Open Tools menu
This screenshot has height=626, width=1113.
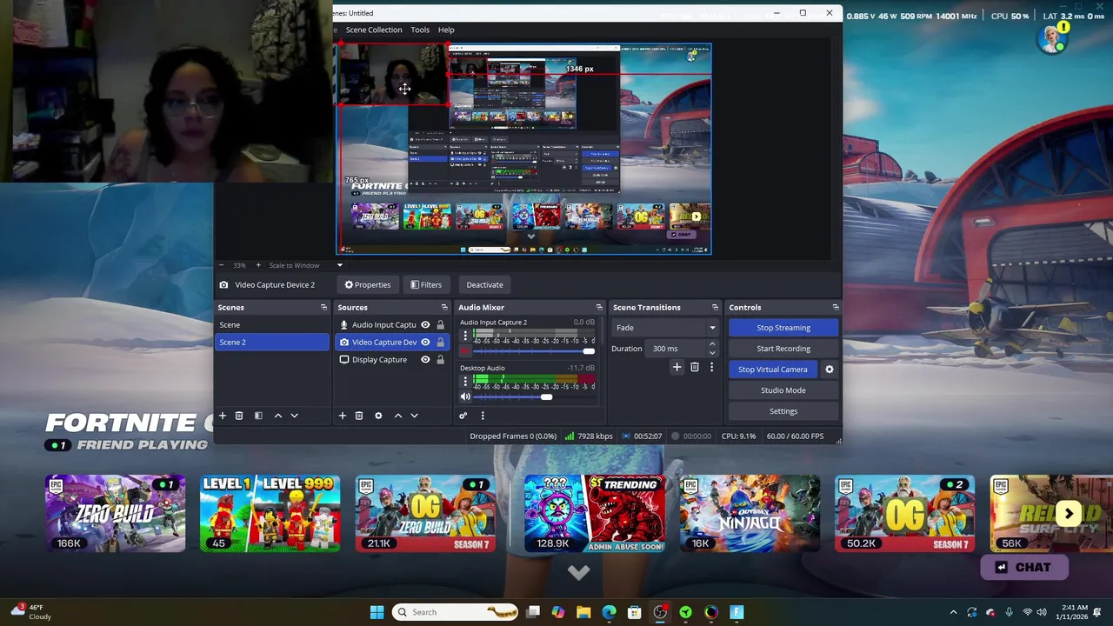[420, 30]
